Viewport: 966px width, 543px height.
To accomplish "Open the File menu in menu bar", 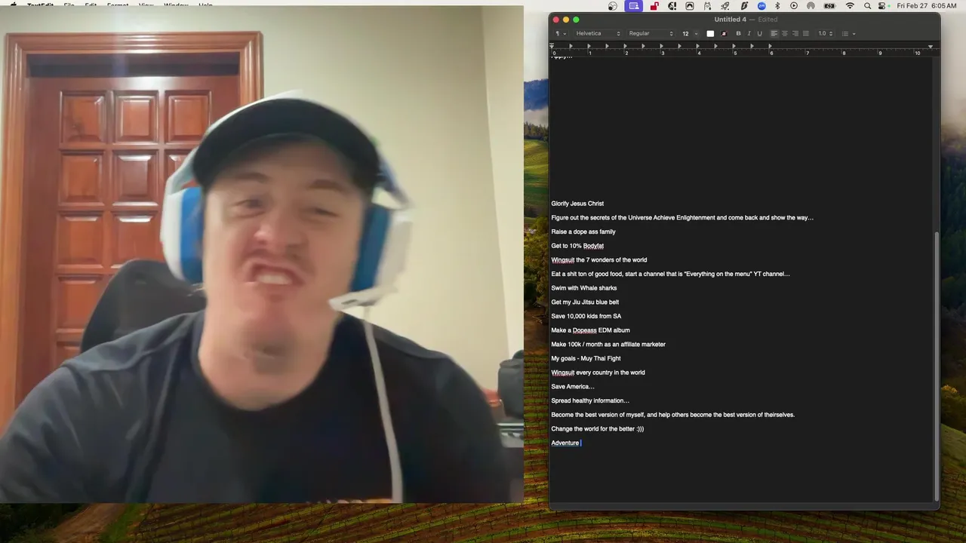I will point(69,5).
